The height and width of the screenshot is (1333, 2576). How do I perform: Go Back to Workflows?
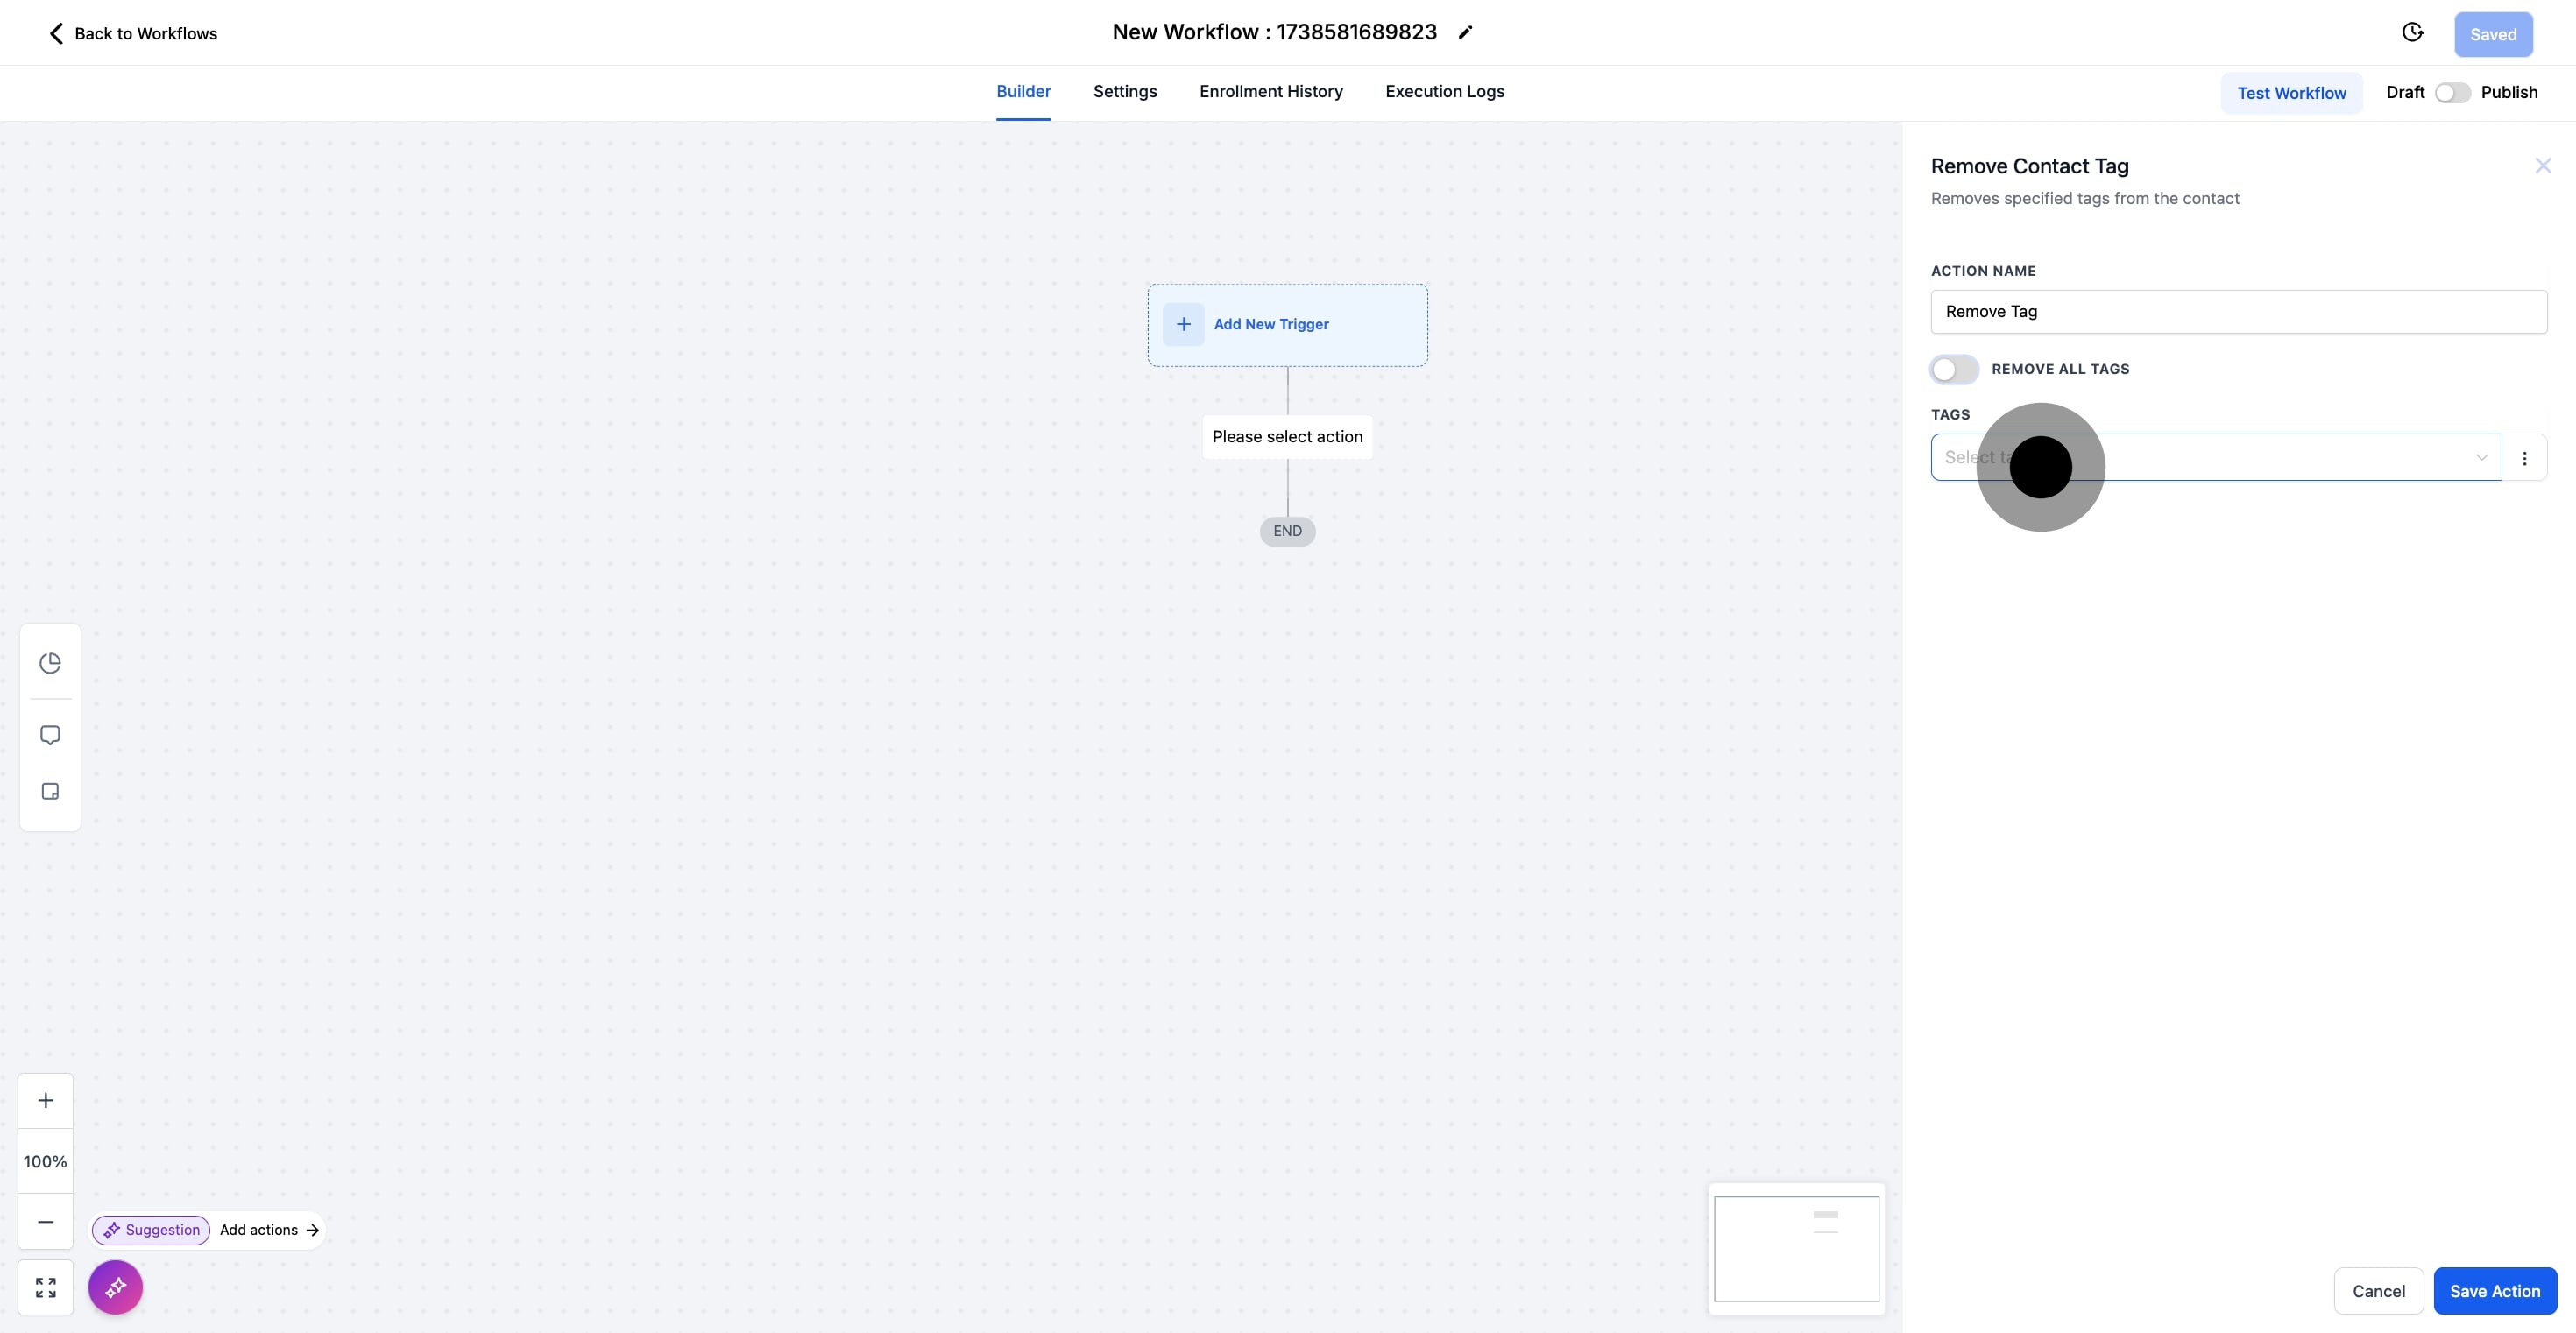(133, 34)
